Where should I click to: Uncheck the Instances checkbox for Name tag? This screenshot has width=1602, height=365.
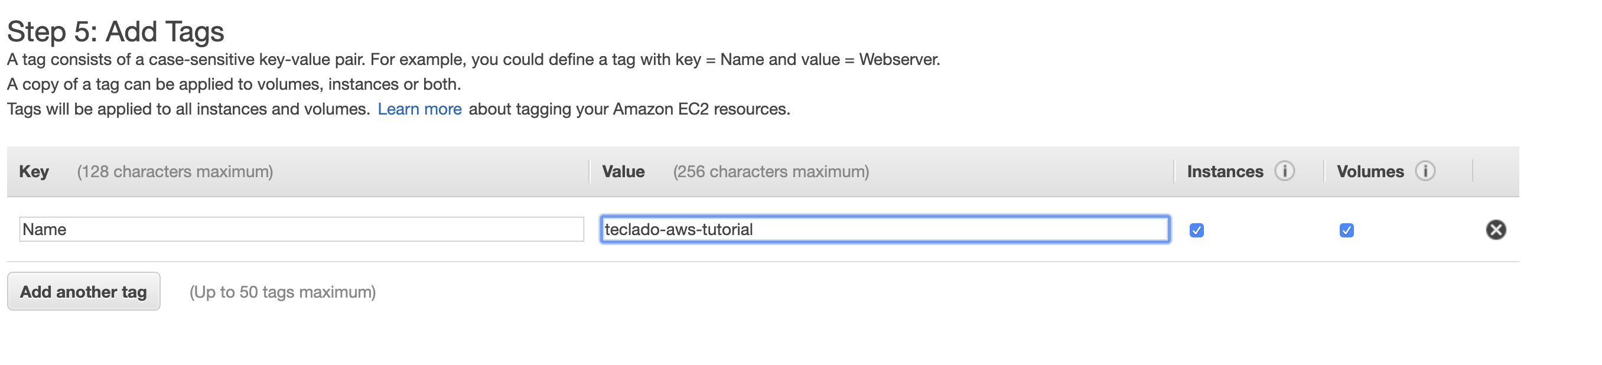point(1197,231)
